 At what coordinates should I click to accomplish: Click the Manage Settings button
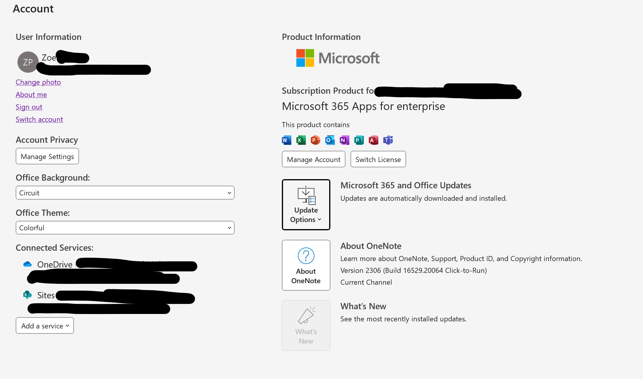point(47,156)
